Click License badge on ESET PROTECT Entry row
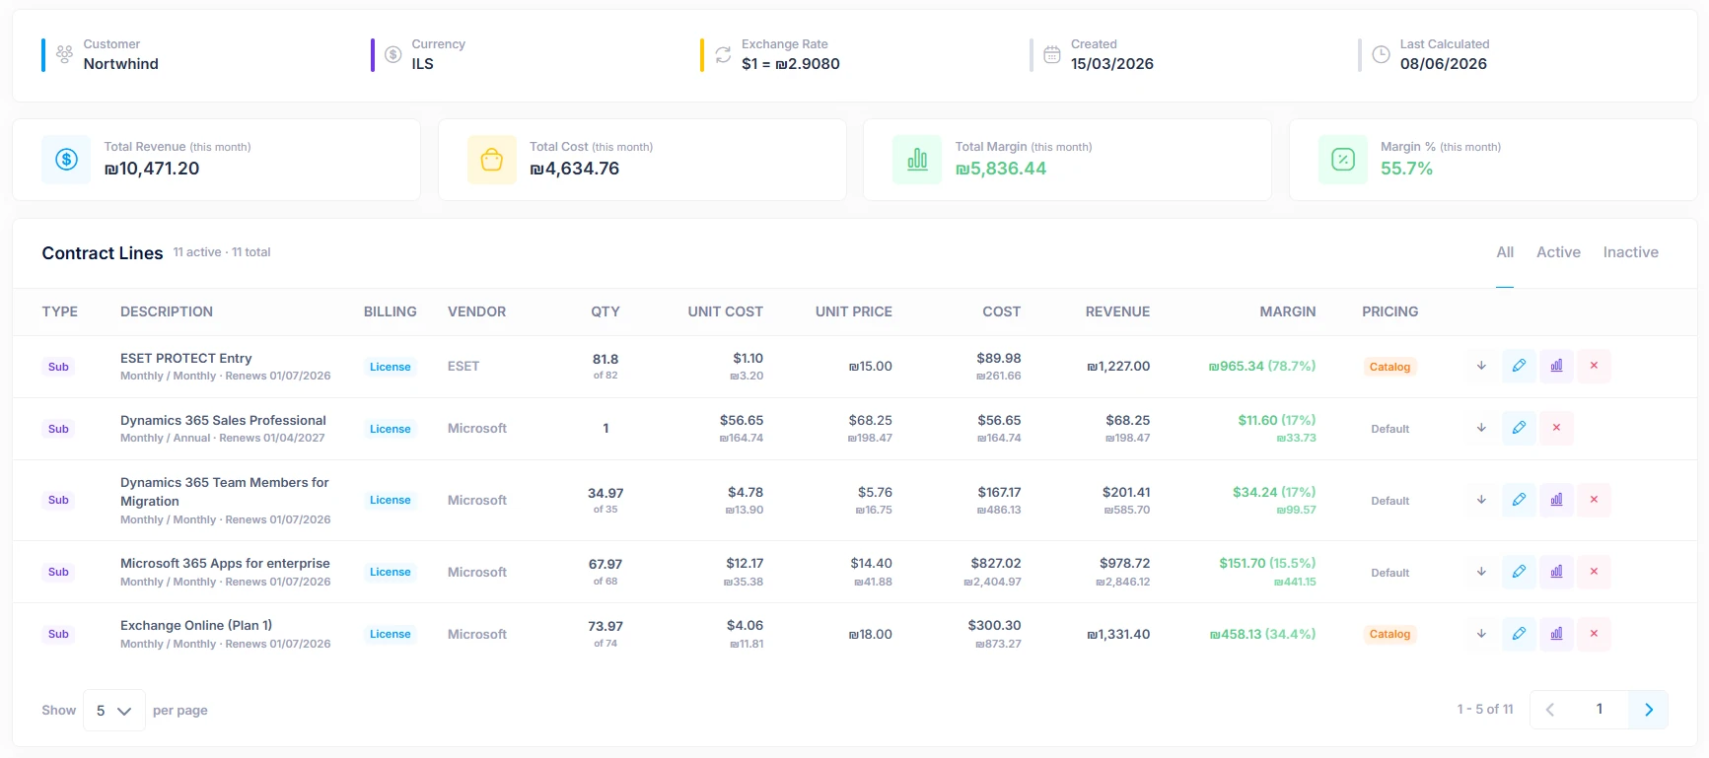Screen dimensions: 1709x758 pos(391,367)
